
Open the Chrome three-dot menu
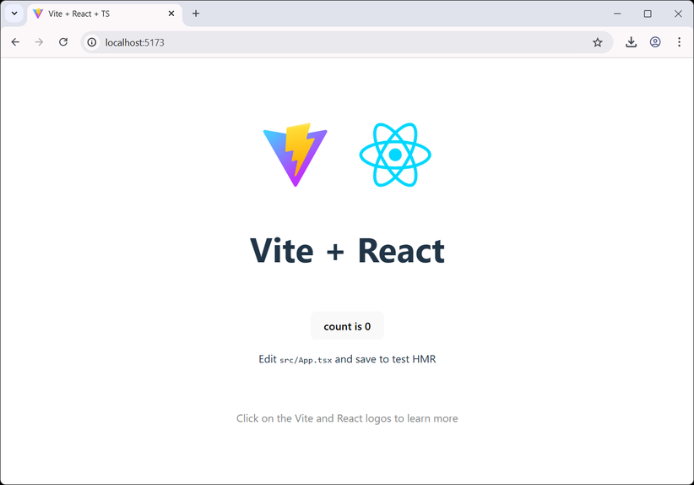click(679, 42)
